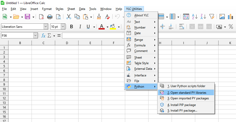
Task: Open the Function Wizard fx icon
Action: (43, 36)
